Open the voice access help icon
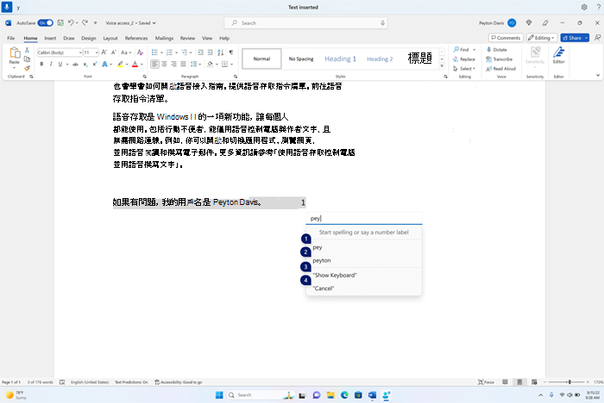The height and width of the screenshot is (403, 604). click(x=598, y=7)
